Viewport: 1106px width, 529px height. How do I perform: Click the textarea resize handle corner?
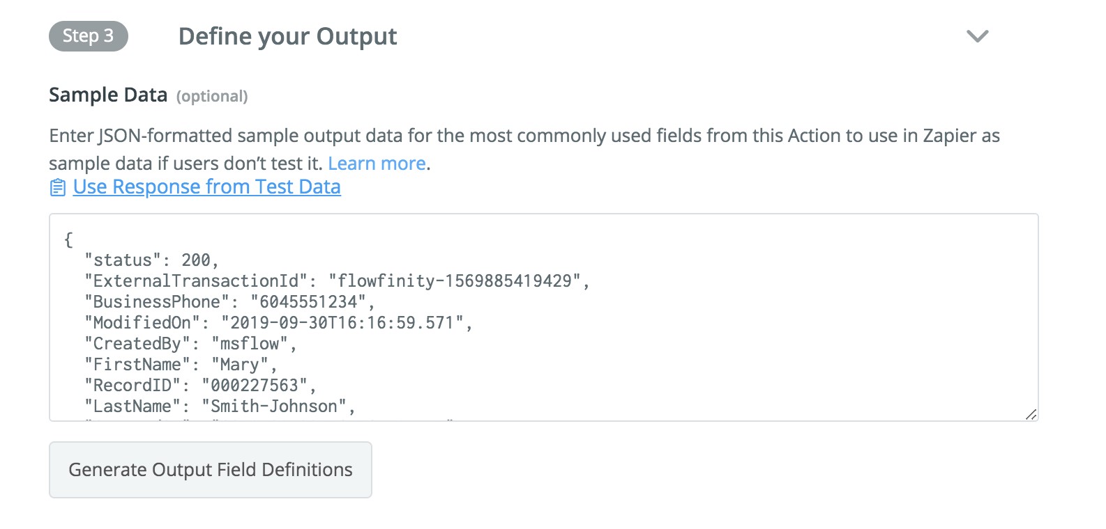pos(1031,414)
